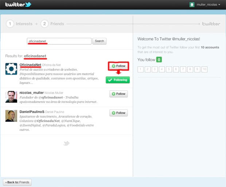Open the DanielPaulinoS username link
This screenshot has height=187, width=226.
coord(32,112)
